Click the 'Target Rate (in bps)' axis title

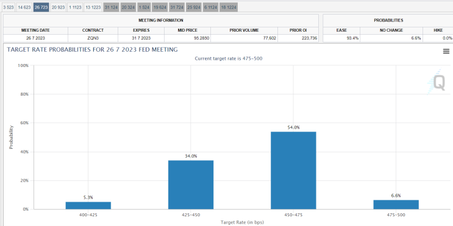tap(242, 222)
